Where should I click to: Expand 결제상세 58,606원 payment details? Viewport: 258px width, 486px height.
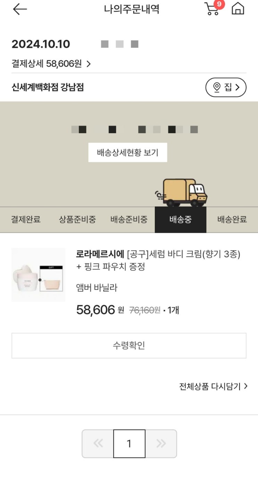(x=51, y=64)
